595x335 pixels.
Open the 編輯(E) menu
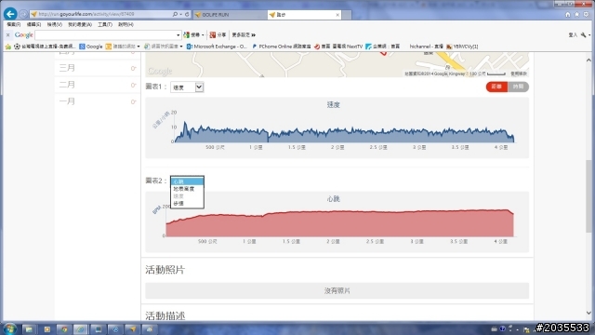(x=33, y=24)
